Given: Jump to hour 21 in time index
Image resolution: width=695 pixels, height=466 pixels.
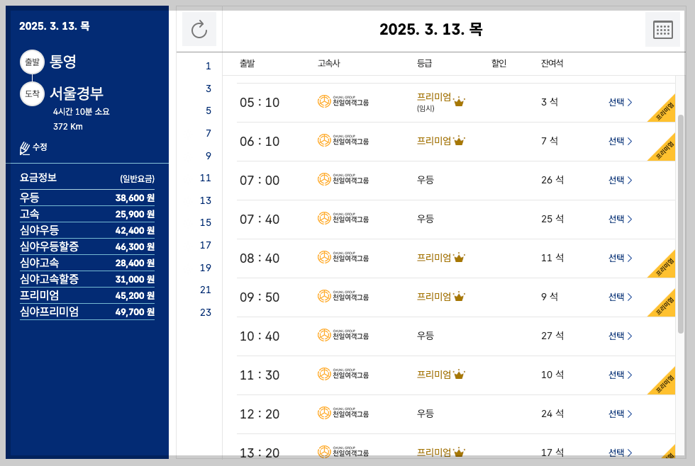Looking at the screenshot, I should 205,290.
